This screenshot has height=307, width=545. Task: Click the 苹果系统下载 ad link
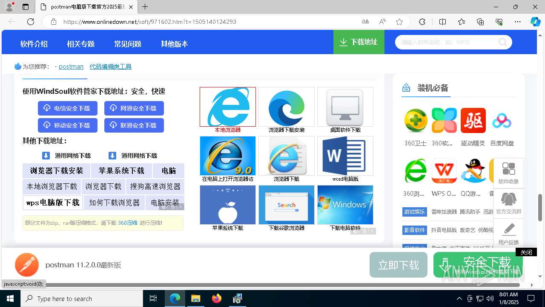tap(121, 171)
